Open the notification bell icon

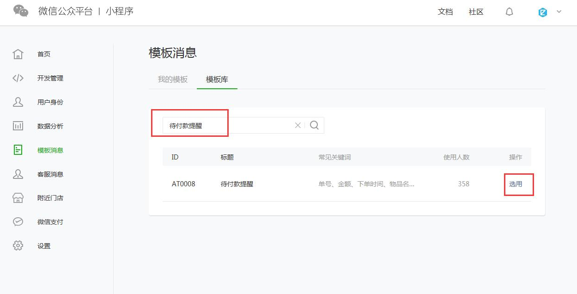509,12
